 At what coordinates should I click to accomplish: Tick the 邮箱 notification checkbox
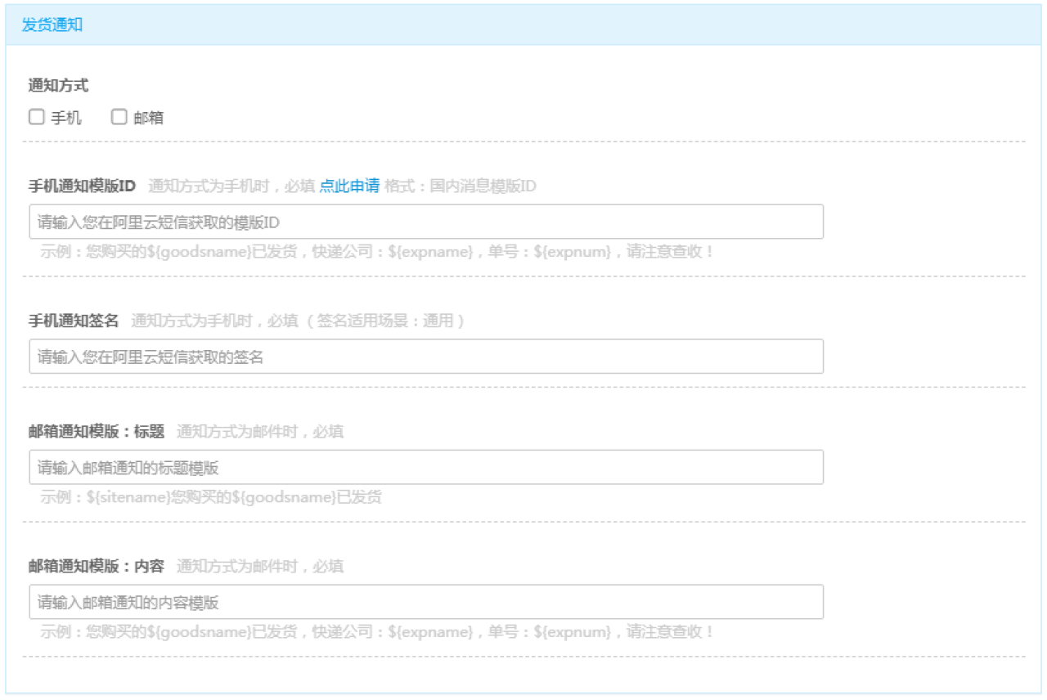tap(119, 117)
